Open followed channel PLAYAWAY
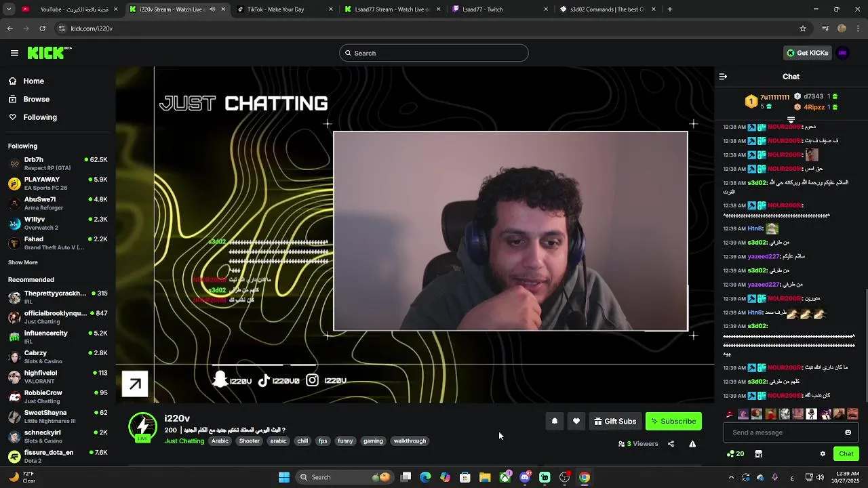 click(58, 184)
